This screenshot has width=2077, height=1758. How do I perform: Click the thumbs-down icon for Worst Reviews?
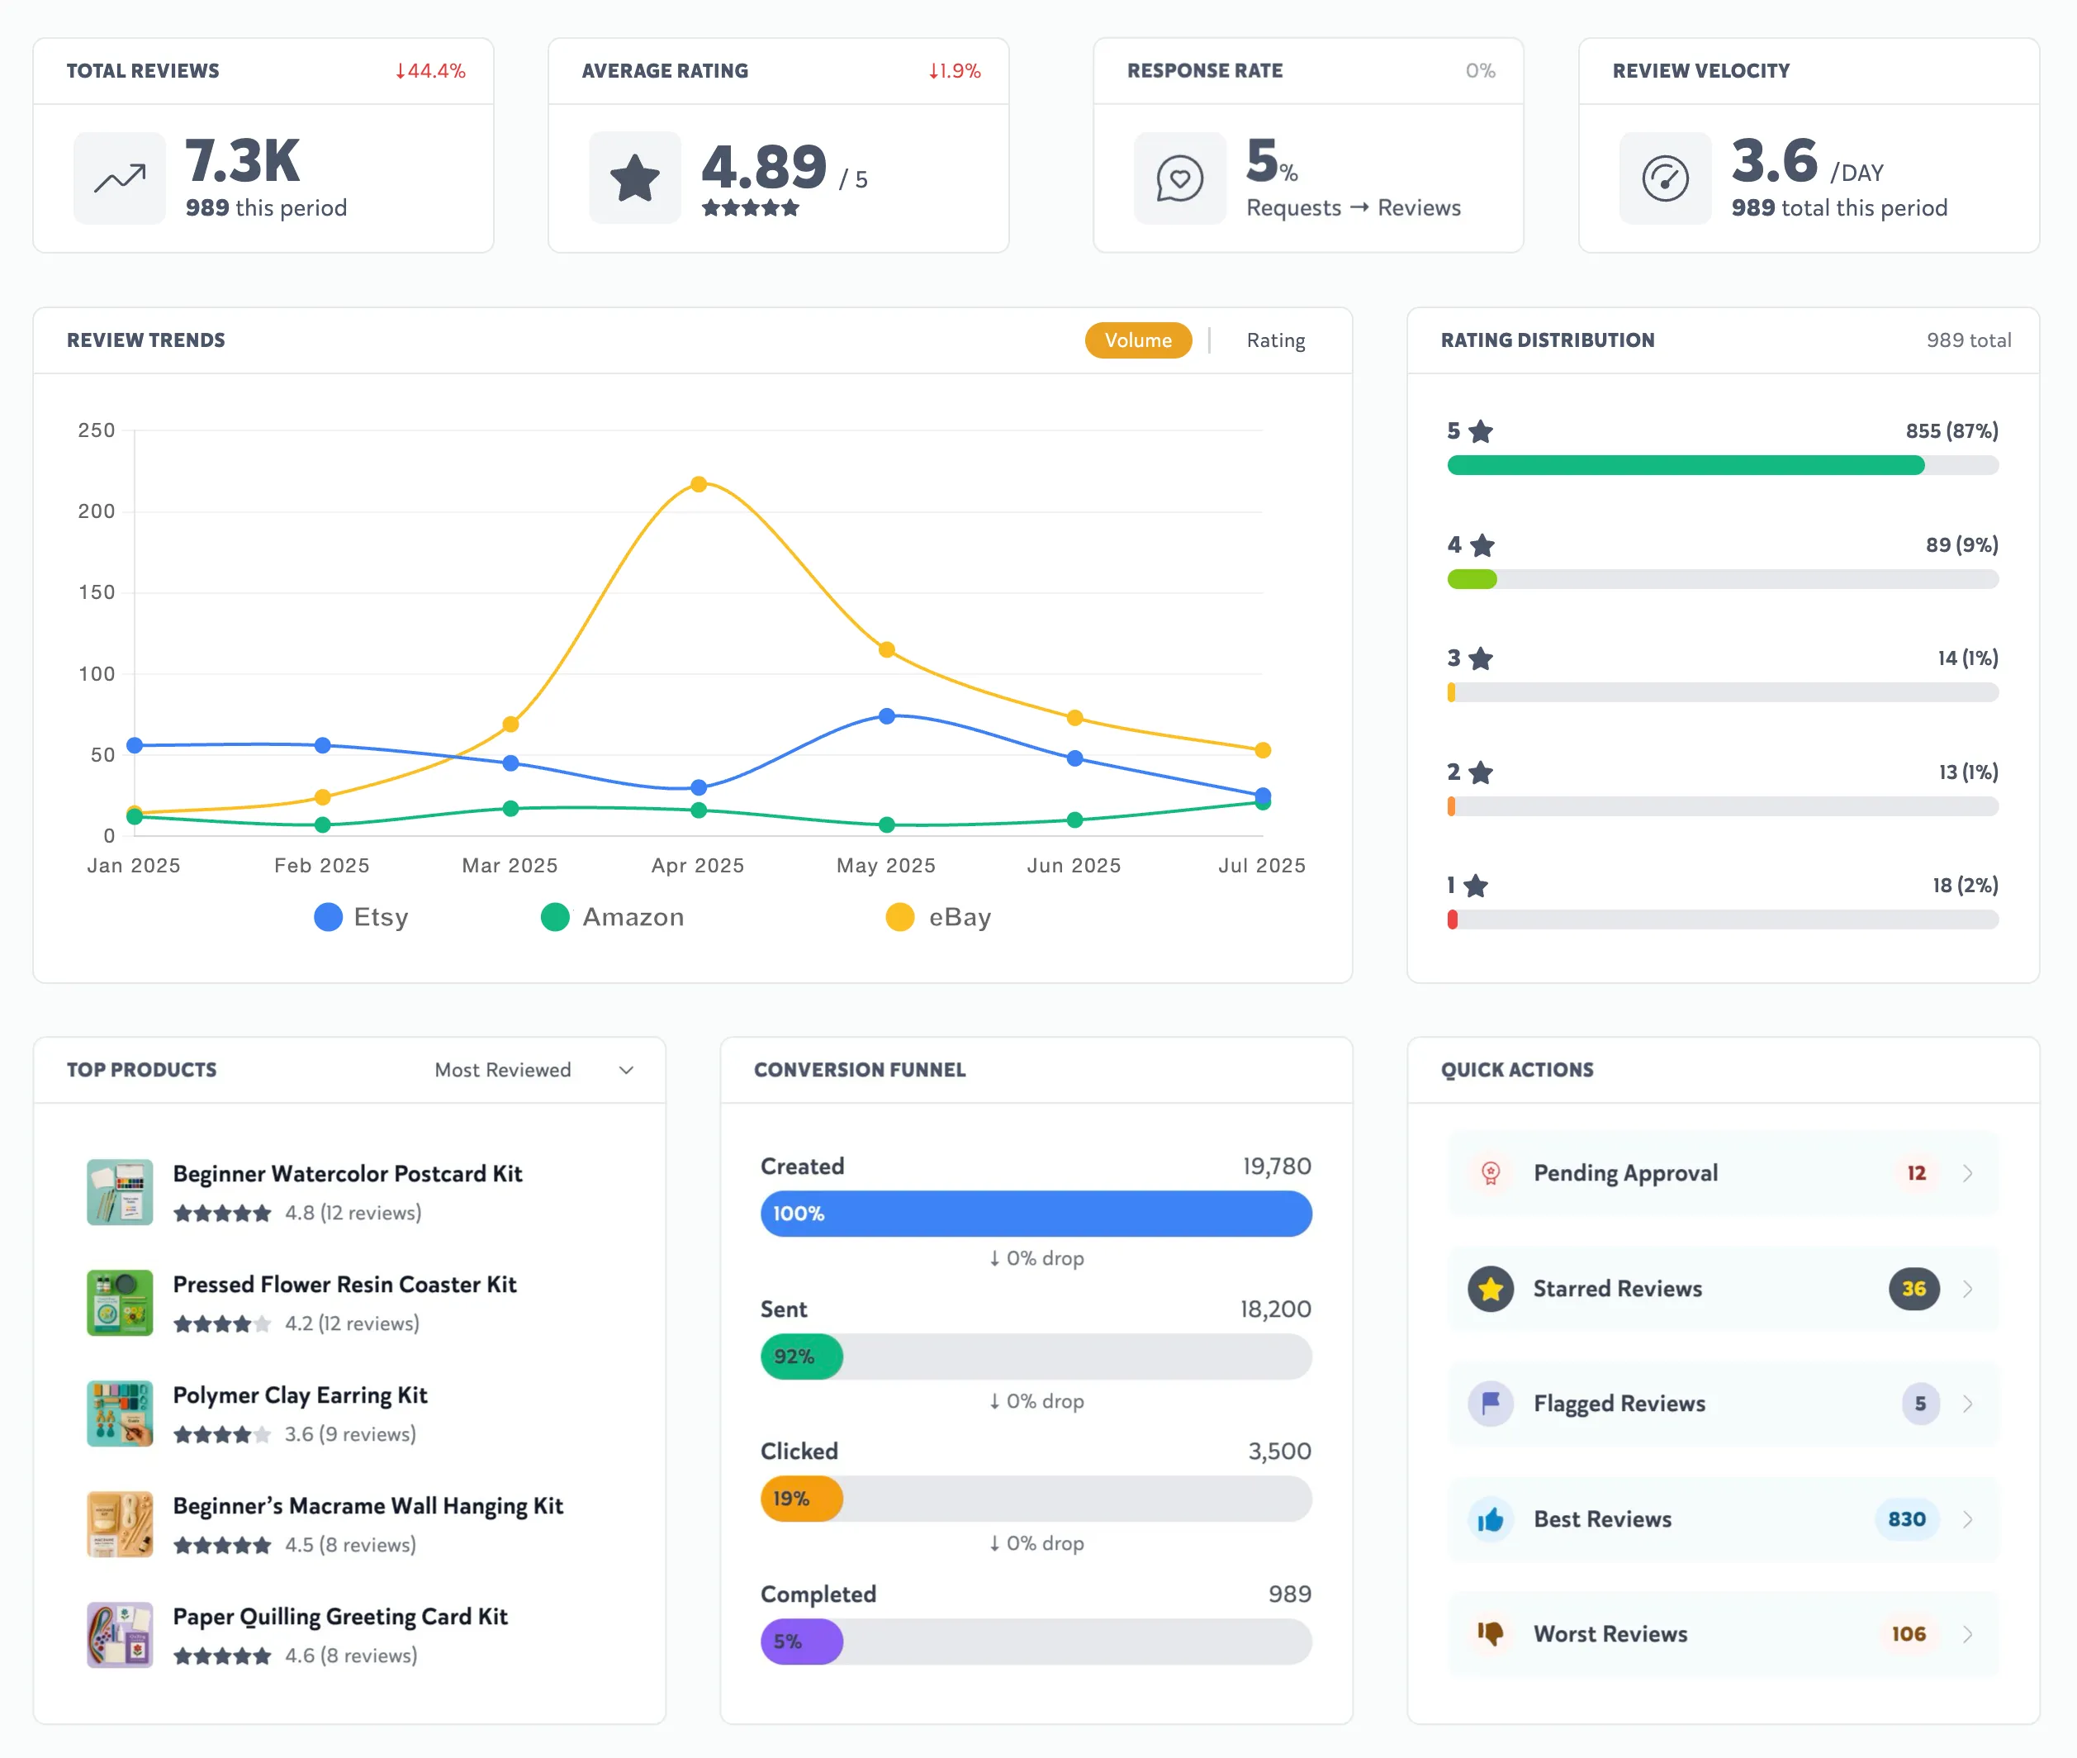click(1491, 1633)
